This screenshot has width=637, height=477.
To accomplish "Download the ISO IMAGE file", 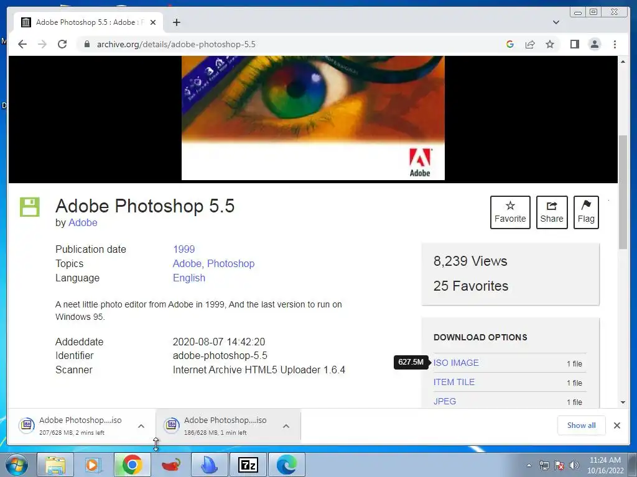I will pos(456,363).
